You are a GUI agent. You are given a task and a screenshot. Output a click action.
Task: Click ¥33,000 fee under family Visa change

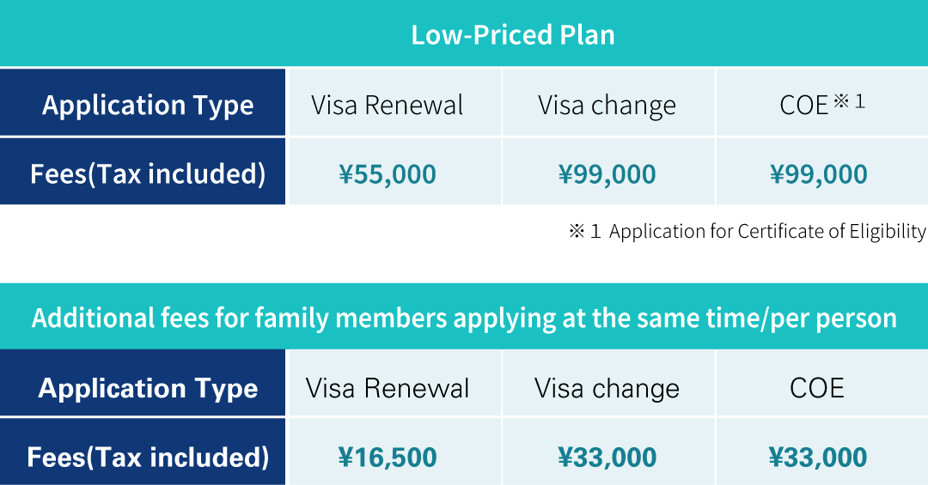(607, 458)
